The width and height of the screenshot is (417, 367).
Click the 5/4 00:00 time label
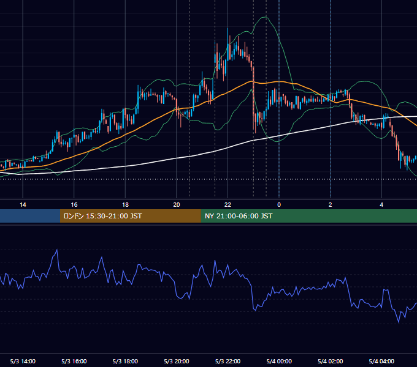(279, 361)
